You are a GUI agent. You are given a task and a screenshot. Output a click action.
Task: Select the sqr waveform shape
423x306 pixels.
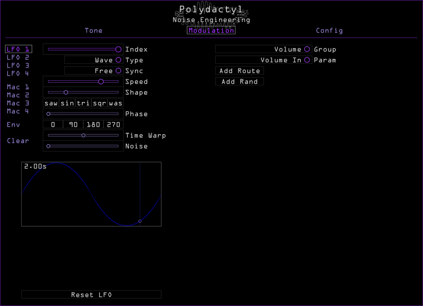[99, 103]
